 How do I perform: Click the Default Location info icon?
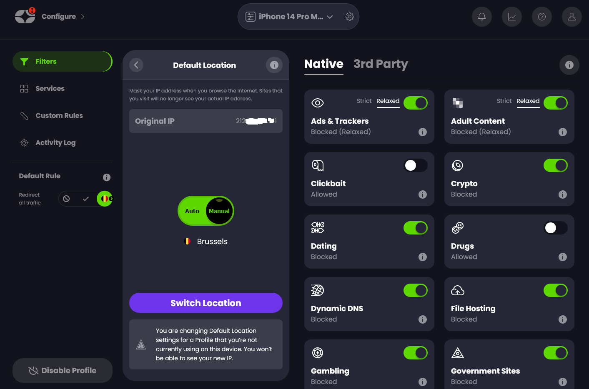point(274,65)
